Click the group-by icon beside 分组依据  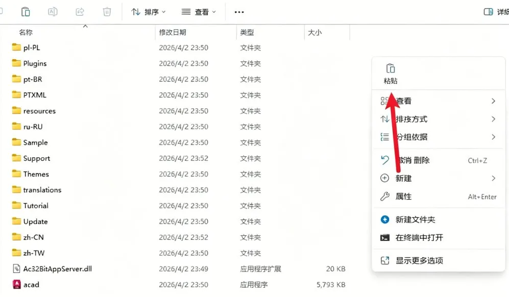384,137
